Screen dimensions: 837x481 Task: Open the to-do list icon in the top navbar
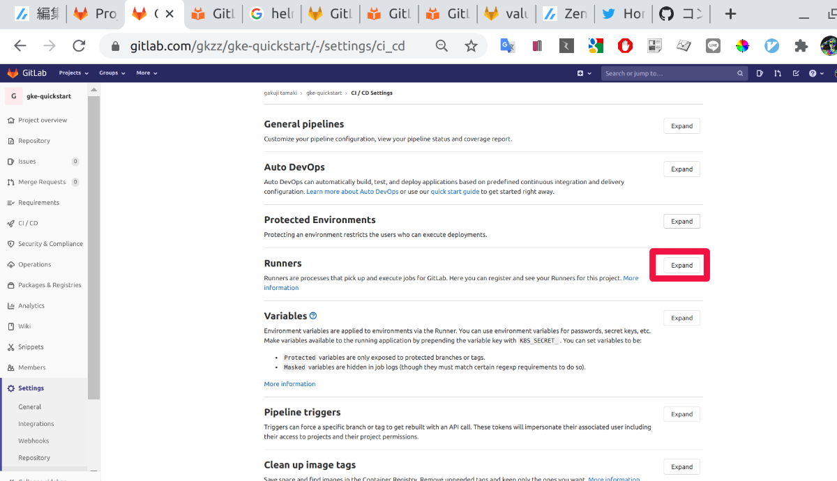coord(796,73)
